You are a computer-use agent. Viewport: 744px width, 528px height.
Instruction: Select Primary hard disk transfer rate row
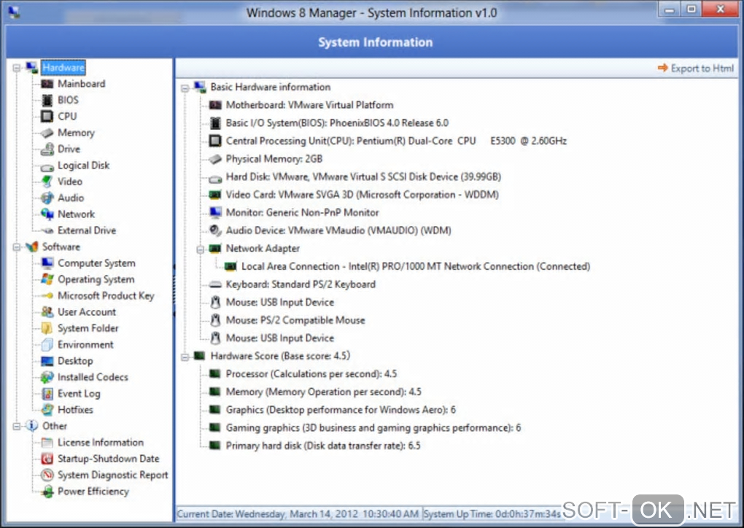(x=323, y=446)
